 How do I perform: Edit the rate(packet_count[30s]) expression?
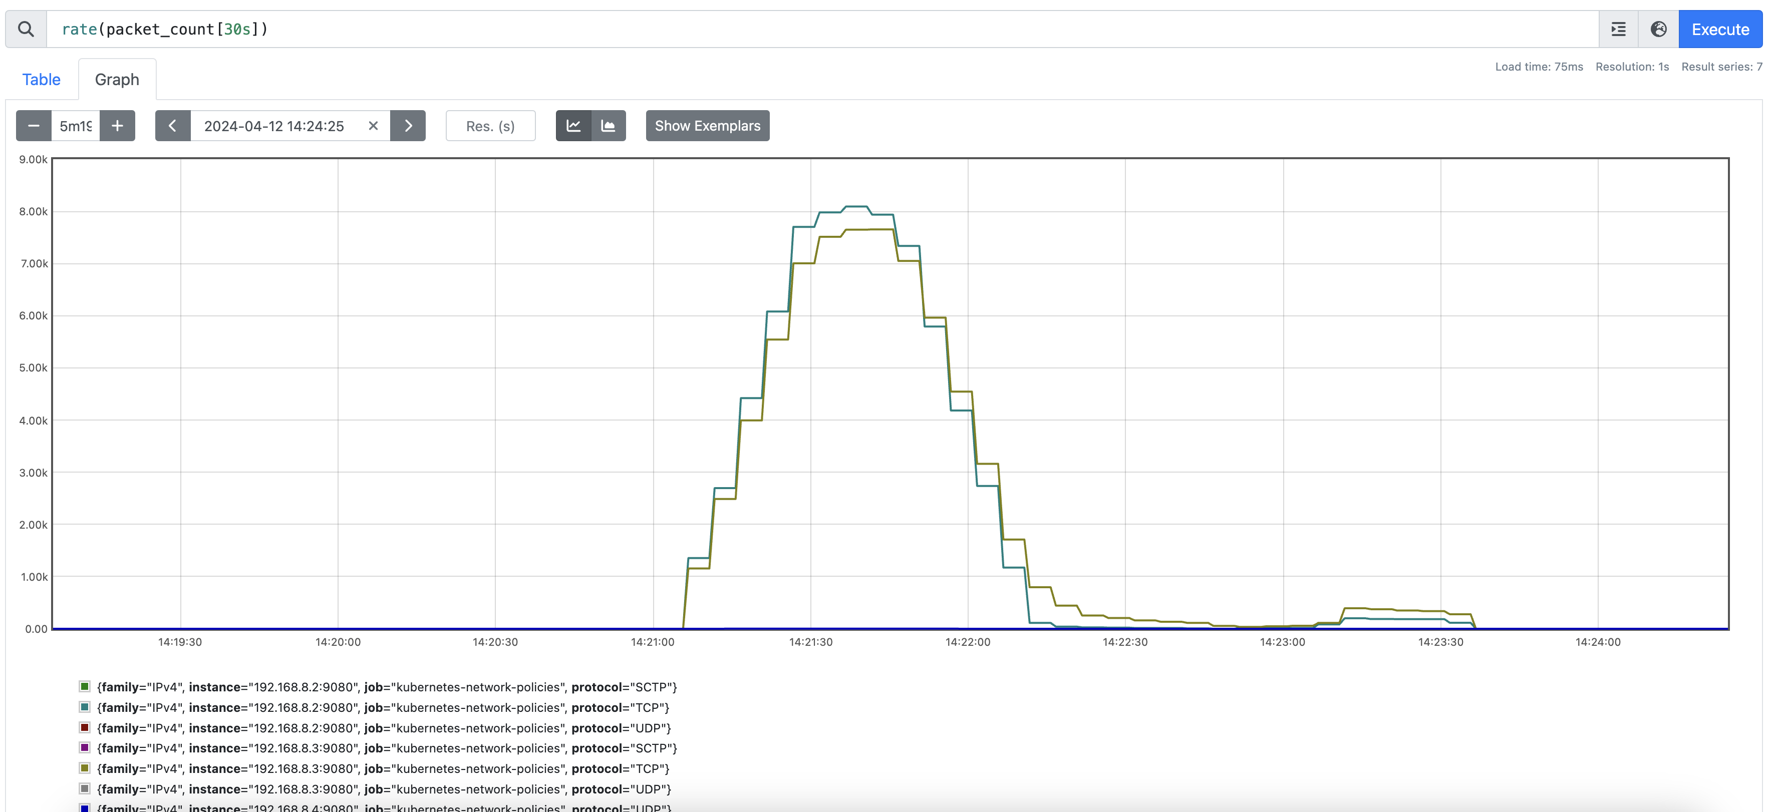822,29
